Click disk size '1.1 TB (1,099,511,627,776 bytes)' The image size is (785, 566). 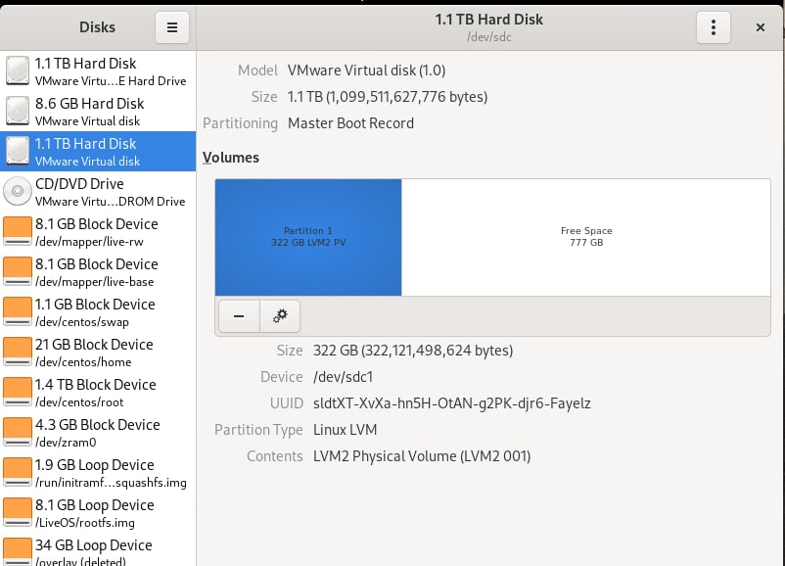point(388,97)
